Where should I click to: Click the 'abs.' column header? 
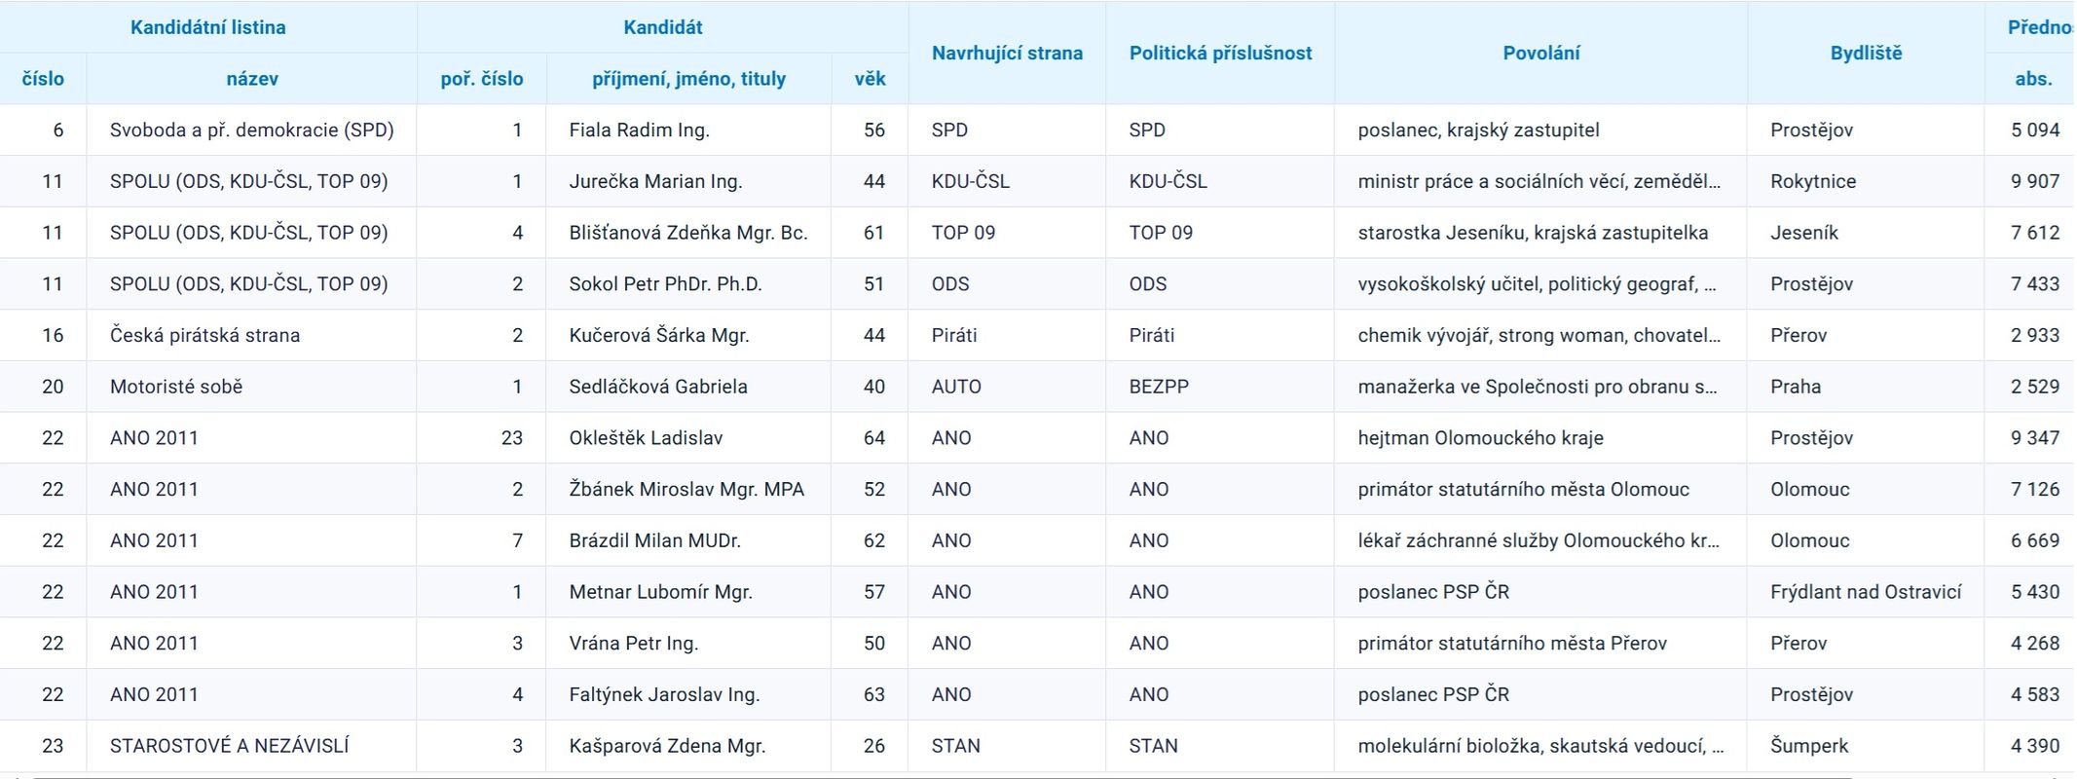point(2033,79)
